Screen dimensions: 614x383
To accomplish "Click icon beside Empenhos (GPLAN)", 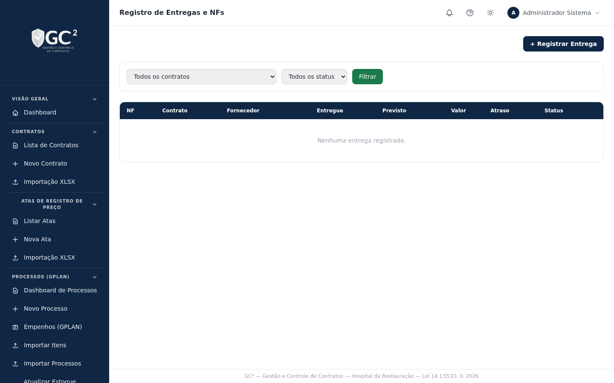I will [15, 327].
